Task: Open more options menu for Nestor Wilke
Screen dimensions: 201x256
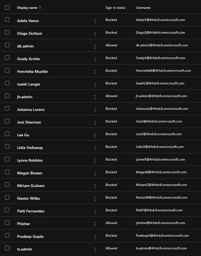Action: [95, 199]
